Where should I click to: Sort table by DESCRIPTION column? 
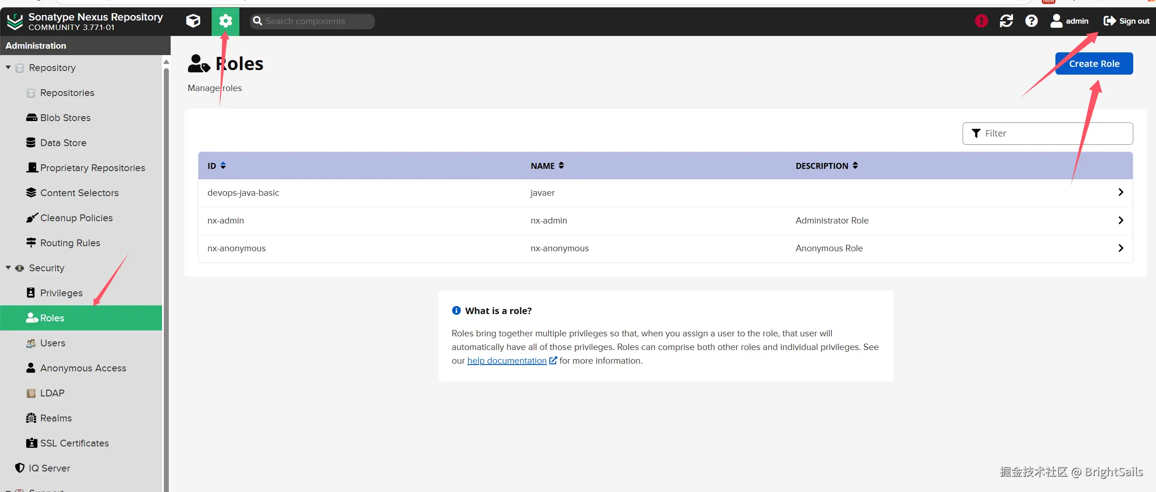(826, 166)
